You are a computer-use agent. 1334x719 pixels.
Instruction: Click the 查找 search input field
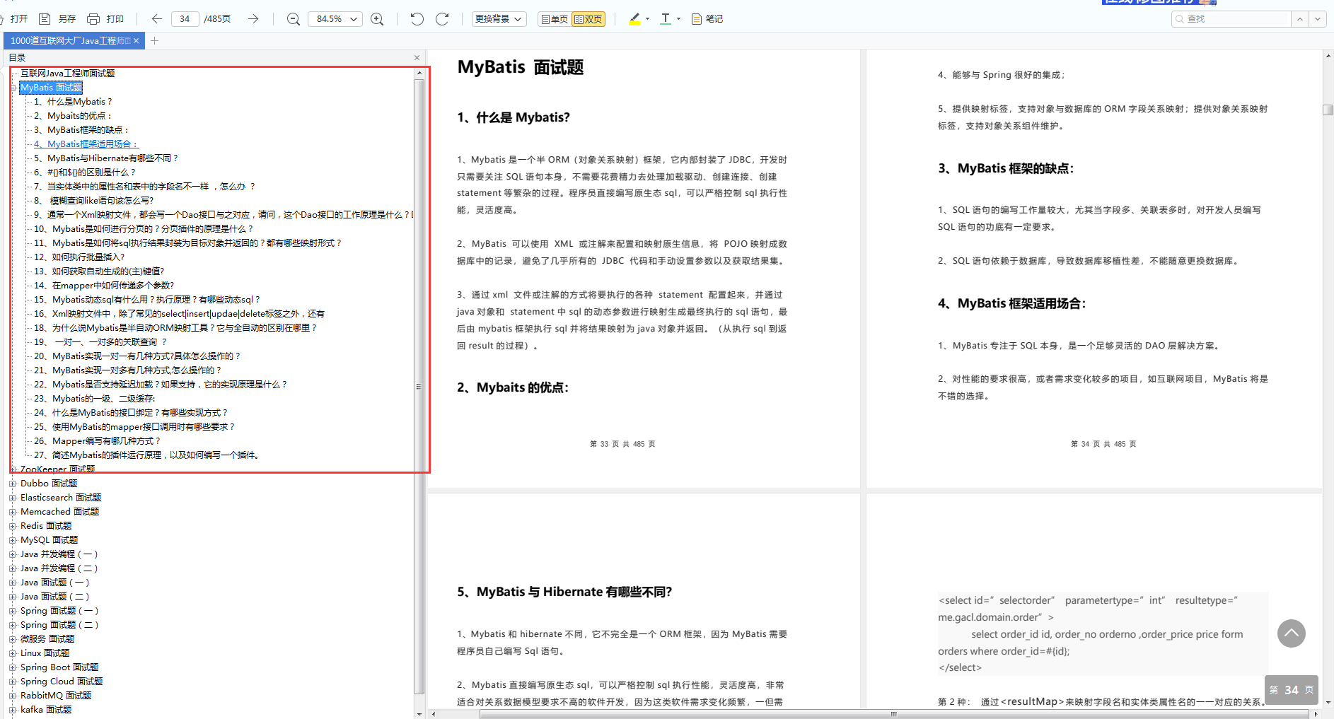pos(1231,19)
